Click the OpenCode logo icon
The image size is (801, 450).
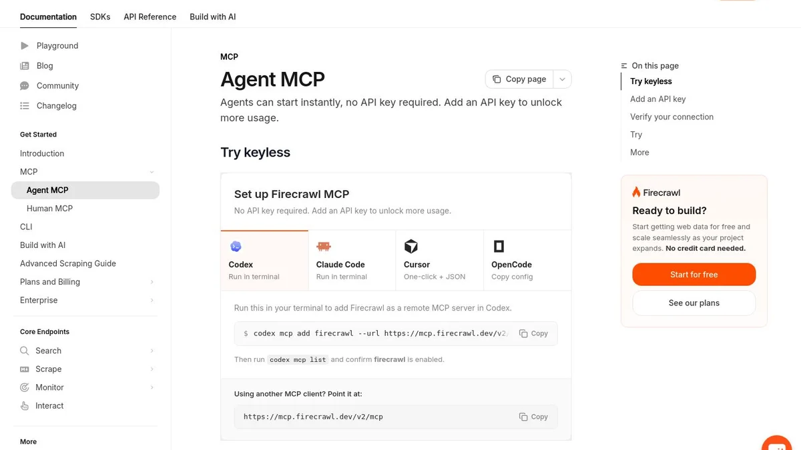tap(499, 247)
